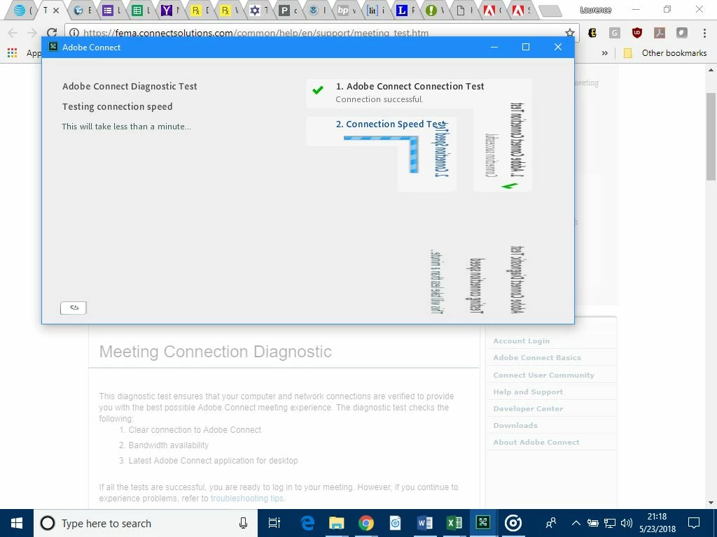Image resolution: width=717 pixels, height=537 pixels.
Task: Switch to Word in taskbar
Action: (x=425, y=523)
